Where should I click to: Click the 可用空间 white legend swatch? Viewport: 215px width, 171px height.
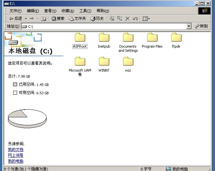tap(15, 93)
